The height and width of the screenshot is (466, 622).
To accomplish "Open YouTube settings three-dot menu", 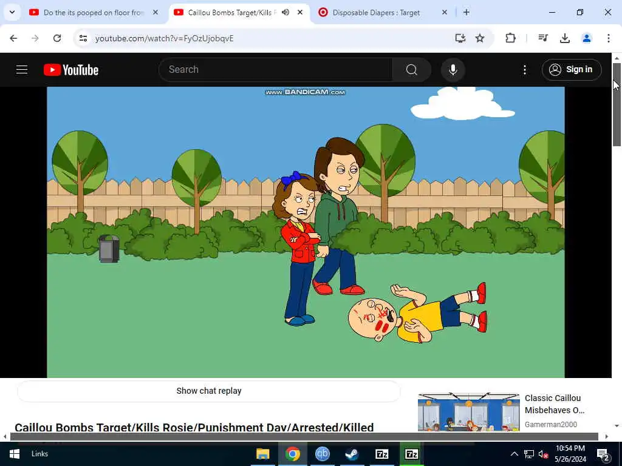I will point(525,70).
